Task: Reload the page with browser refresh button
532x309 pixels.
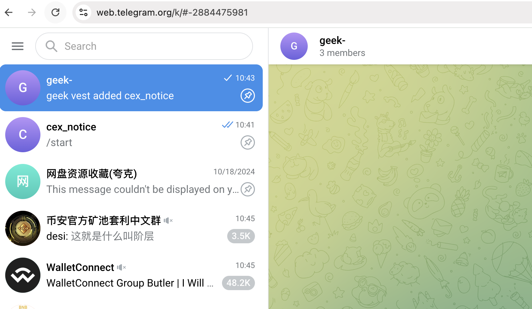Action: coord(55,12)
